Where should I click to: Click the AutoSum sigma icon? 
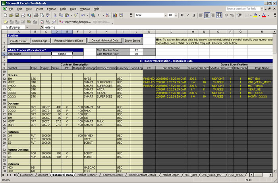tap(99, 15)
